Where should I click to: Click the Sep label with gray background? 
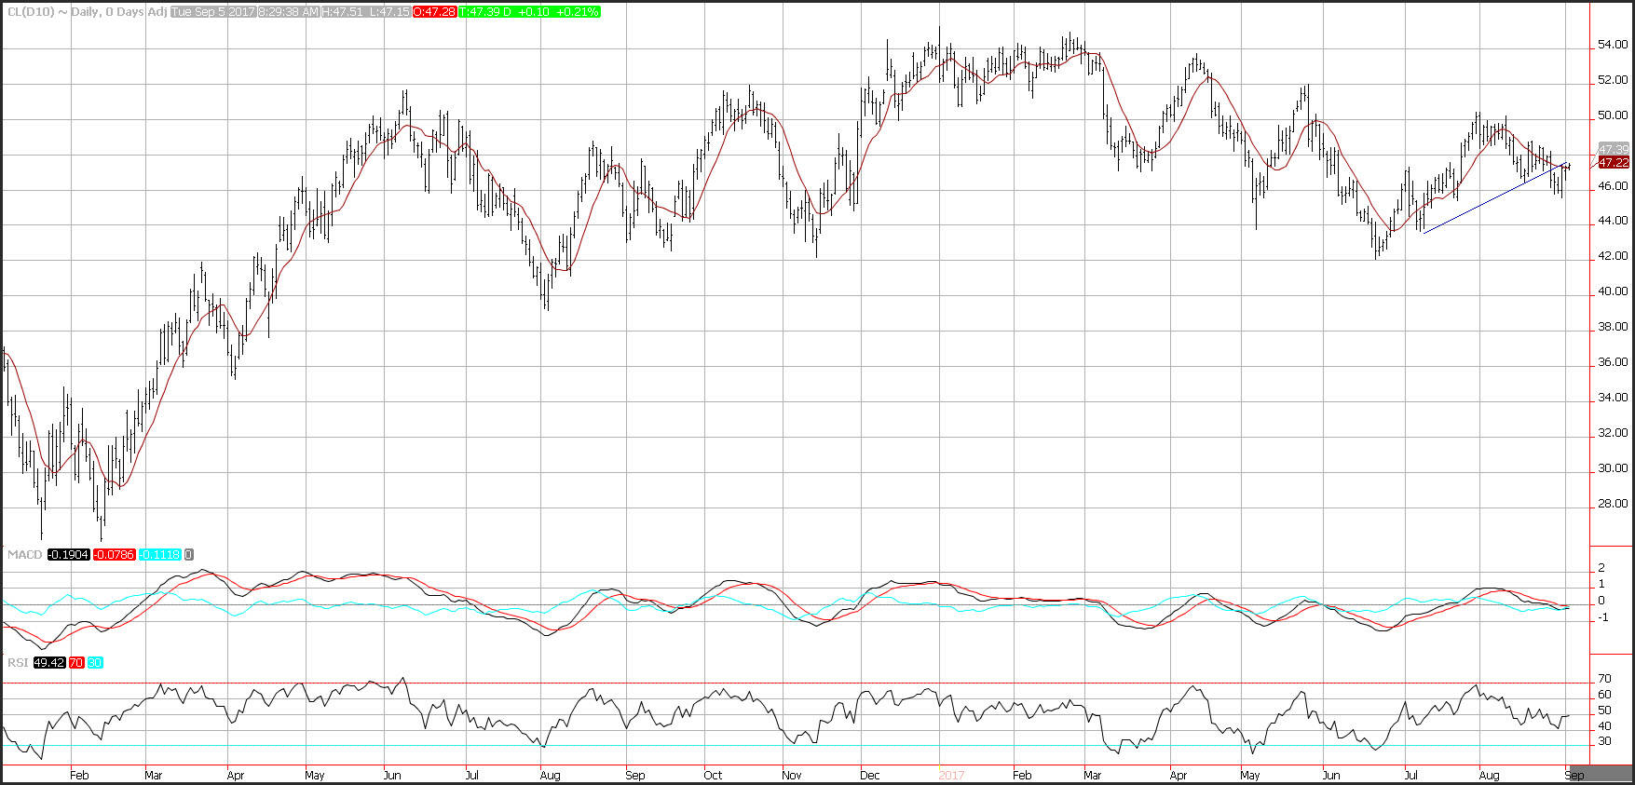(1574, 775)
